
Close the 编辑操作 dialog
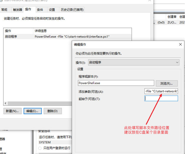[x=180, y=44]
